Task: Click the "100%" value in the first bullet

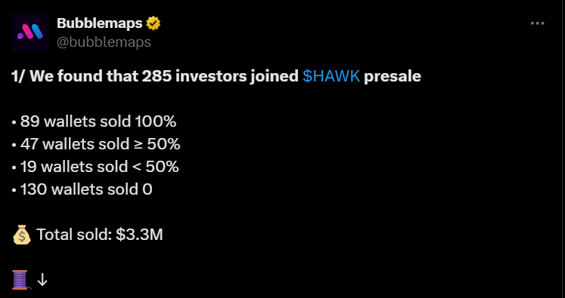Action: click(156, 121)
